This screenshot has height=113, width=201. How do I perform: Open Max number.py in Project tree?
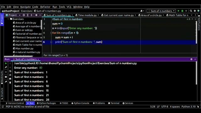(x=23, y=49)
